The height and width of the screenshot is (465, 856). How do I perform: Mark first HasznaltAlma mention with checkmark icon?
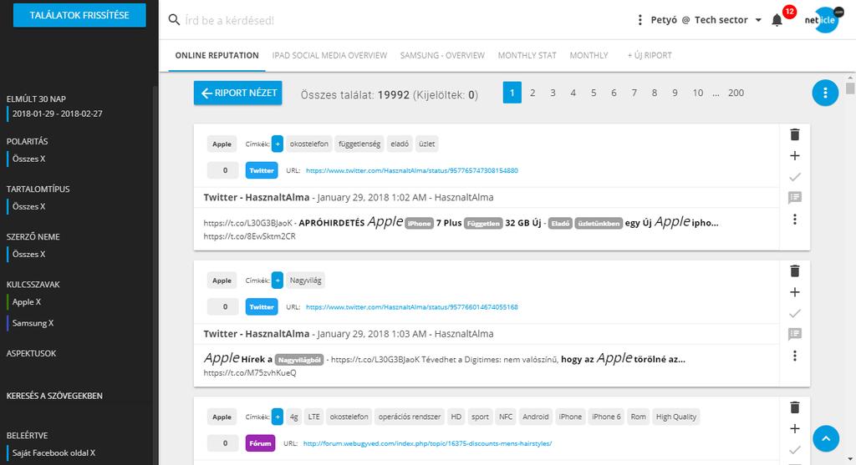point(795,177)
